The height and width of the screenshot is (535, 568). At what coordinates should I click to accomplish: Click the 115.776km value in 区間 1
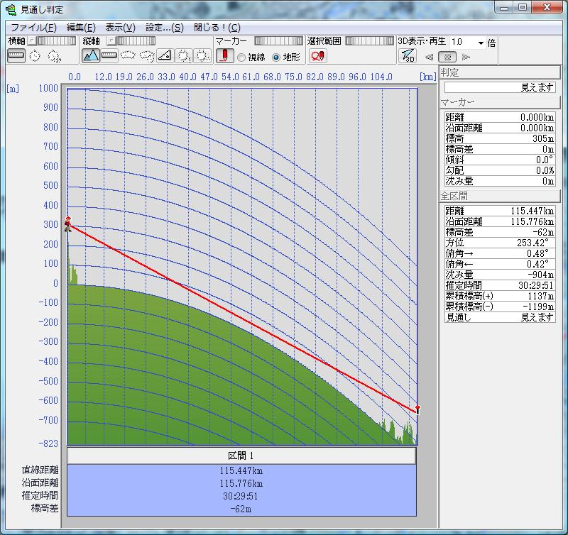click(241, 483)
